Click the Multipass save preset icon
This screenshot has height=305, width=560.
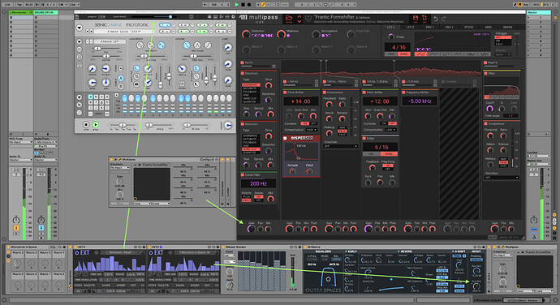(x=416, y=18)
